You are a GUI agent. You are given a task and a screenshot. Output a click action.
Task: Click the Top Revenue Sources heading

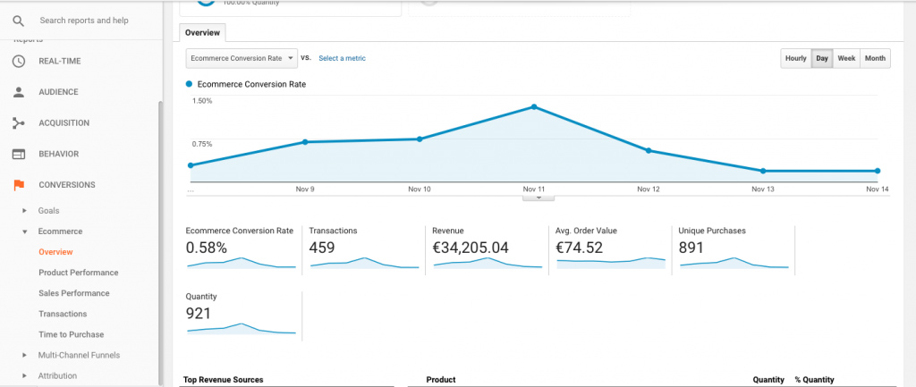click(223, 380)
